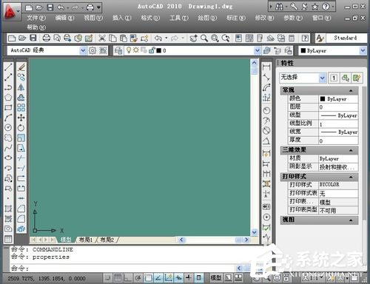Toggle Ortho mode in status bar
Screen dimensions: 370x284
128,278
